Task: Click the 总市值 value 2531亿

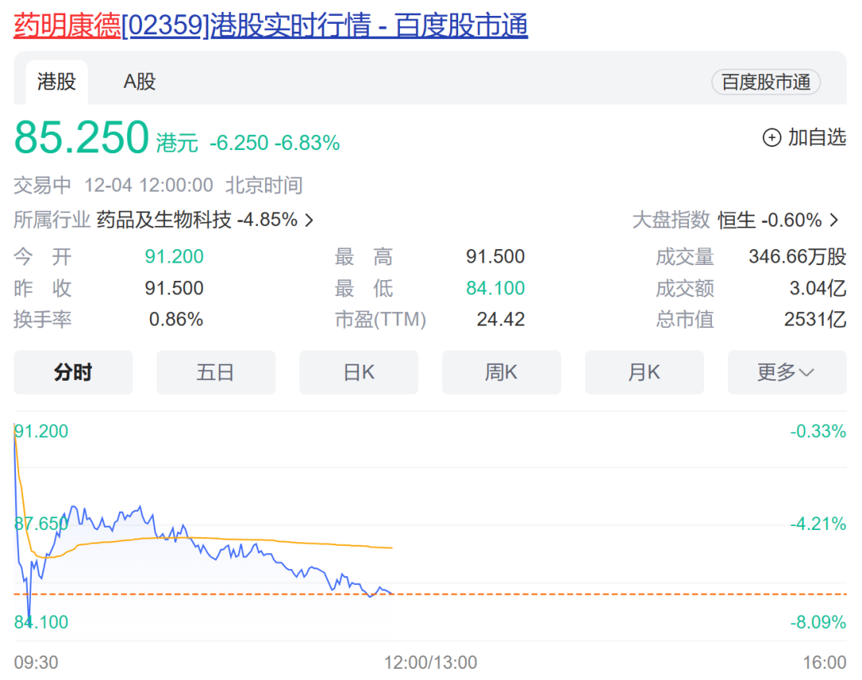Action: click(815, 319)
